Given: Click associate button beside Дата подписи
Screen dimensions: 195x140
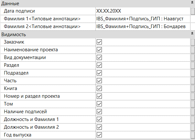Looking at the screenshot, I should click(193, 11).
